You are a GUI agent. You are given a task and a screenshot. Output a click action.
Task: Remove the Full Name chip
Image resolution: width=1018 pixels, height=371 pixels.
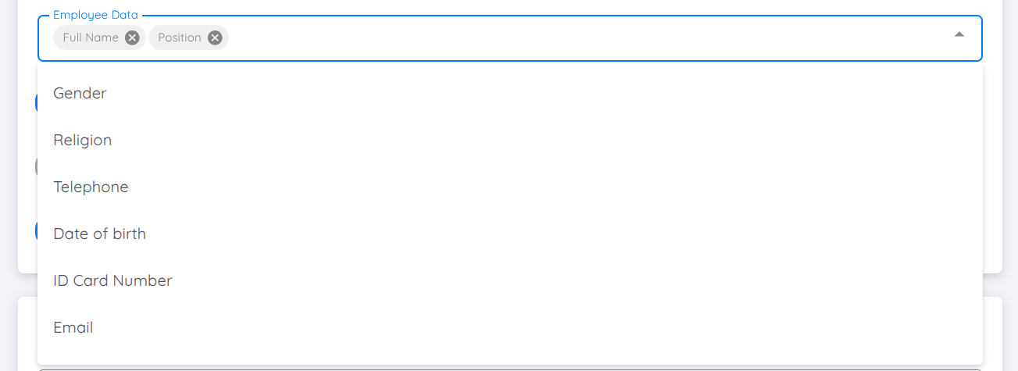point(133,37)
